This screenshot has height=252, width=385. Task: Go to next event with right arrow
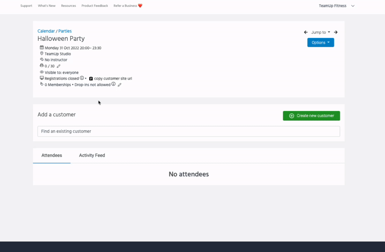[336, 32]
